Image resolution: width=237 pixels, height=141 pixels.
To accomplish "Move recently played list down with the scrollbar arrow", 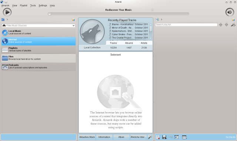I will pyautogui.click(x=151, y=38).
